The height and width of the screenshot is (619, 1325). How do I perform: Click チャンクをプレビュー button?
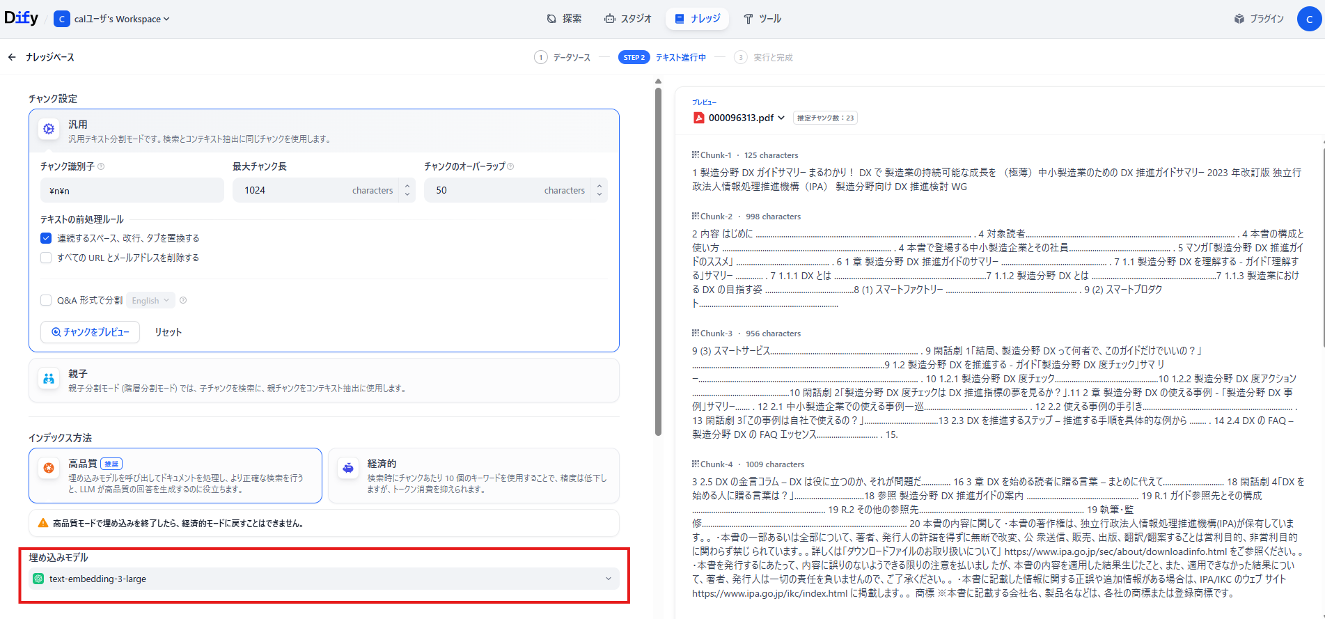point(91,332)
